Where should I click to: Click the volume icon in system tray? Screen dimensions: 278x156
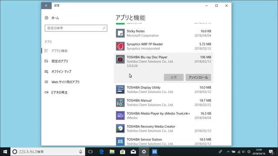[x=244, y=152]
